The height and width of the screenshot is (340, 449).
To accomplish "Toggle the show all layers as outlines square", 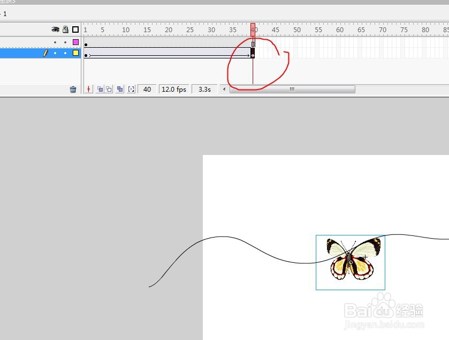I will [x=75, y=29].
